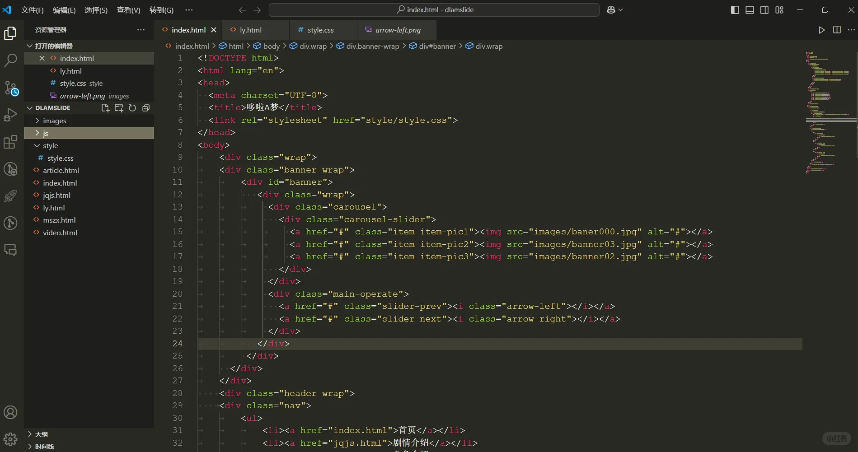Click the rocket icon in the activity bar
This screenshot has height=452, width=858.
[x=10, y=196]
